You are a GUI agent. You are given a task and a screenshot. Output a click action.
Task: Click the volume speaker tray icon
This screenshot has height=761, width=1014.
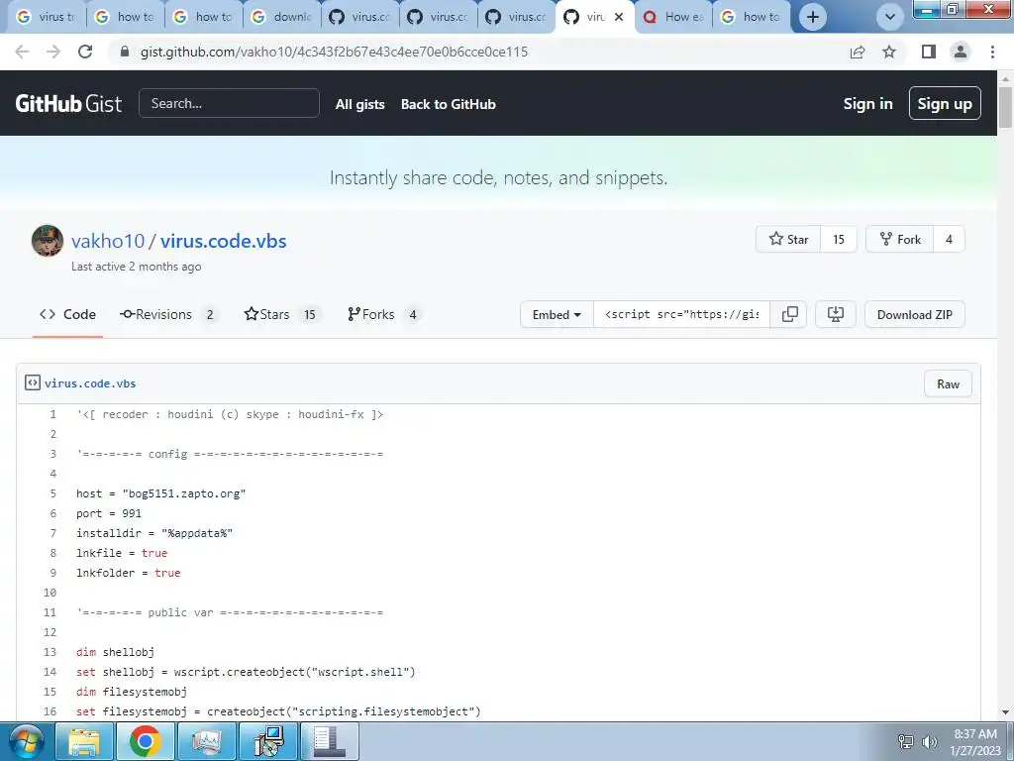(929, 742)
